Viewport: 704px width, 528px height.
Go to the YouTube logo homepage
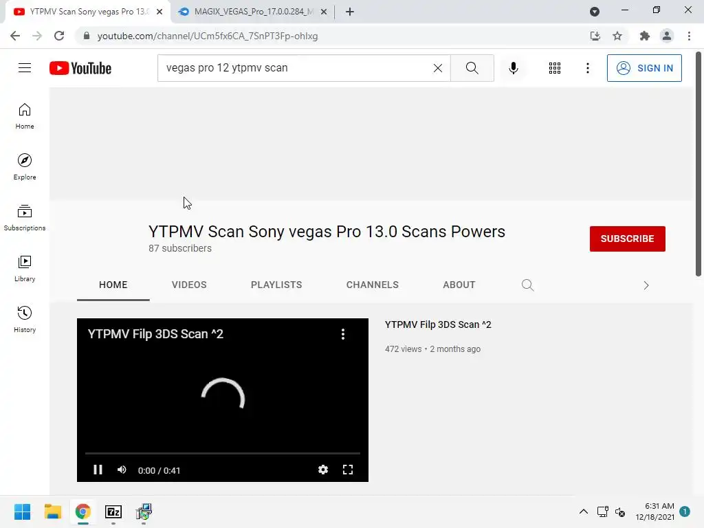pos(80,68)
